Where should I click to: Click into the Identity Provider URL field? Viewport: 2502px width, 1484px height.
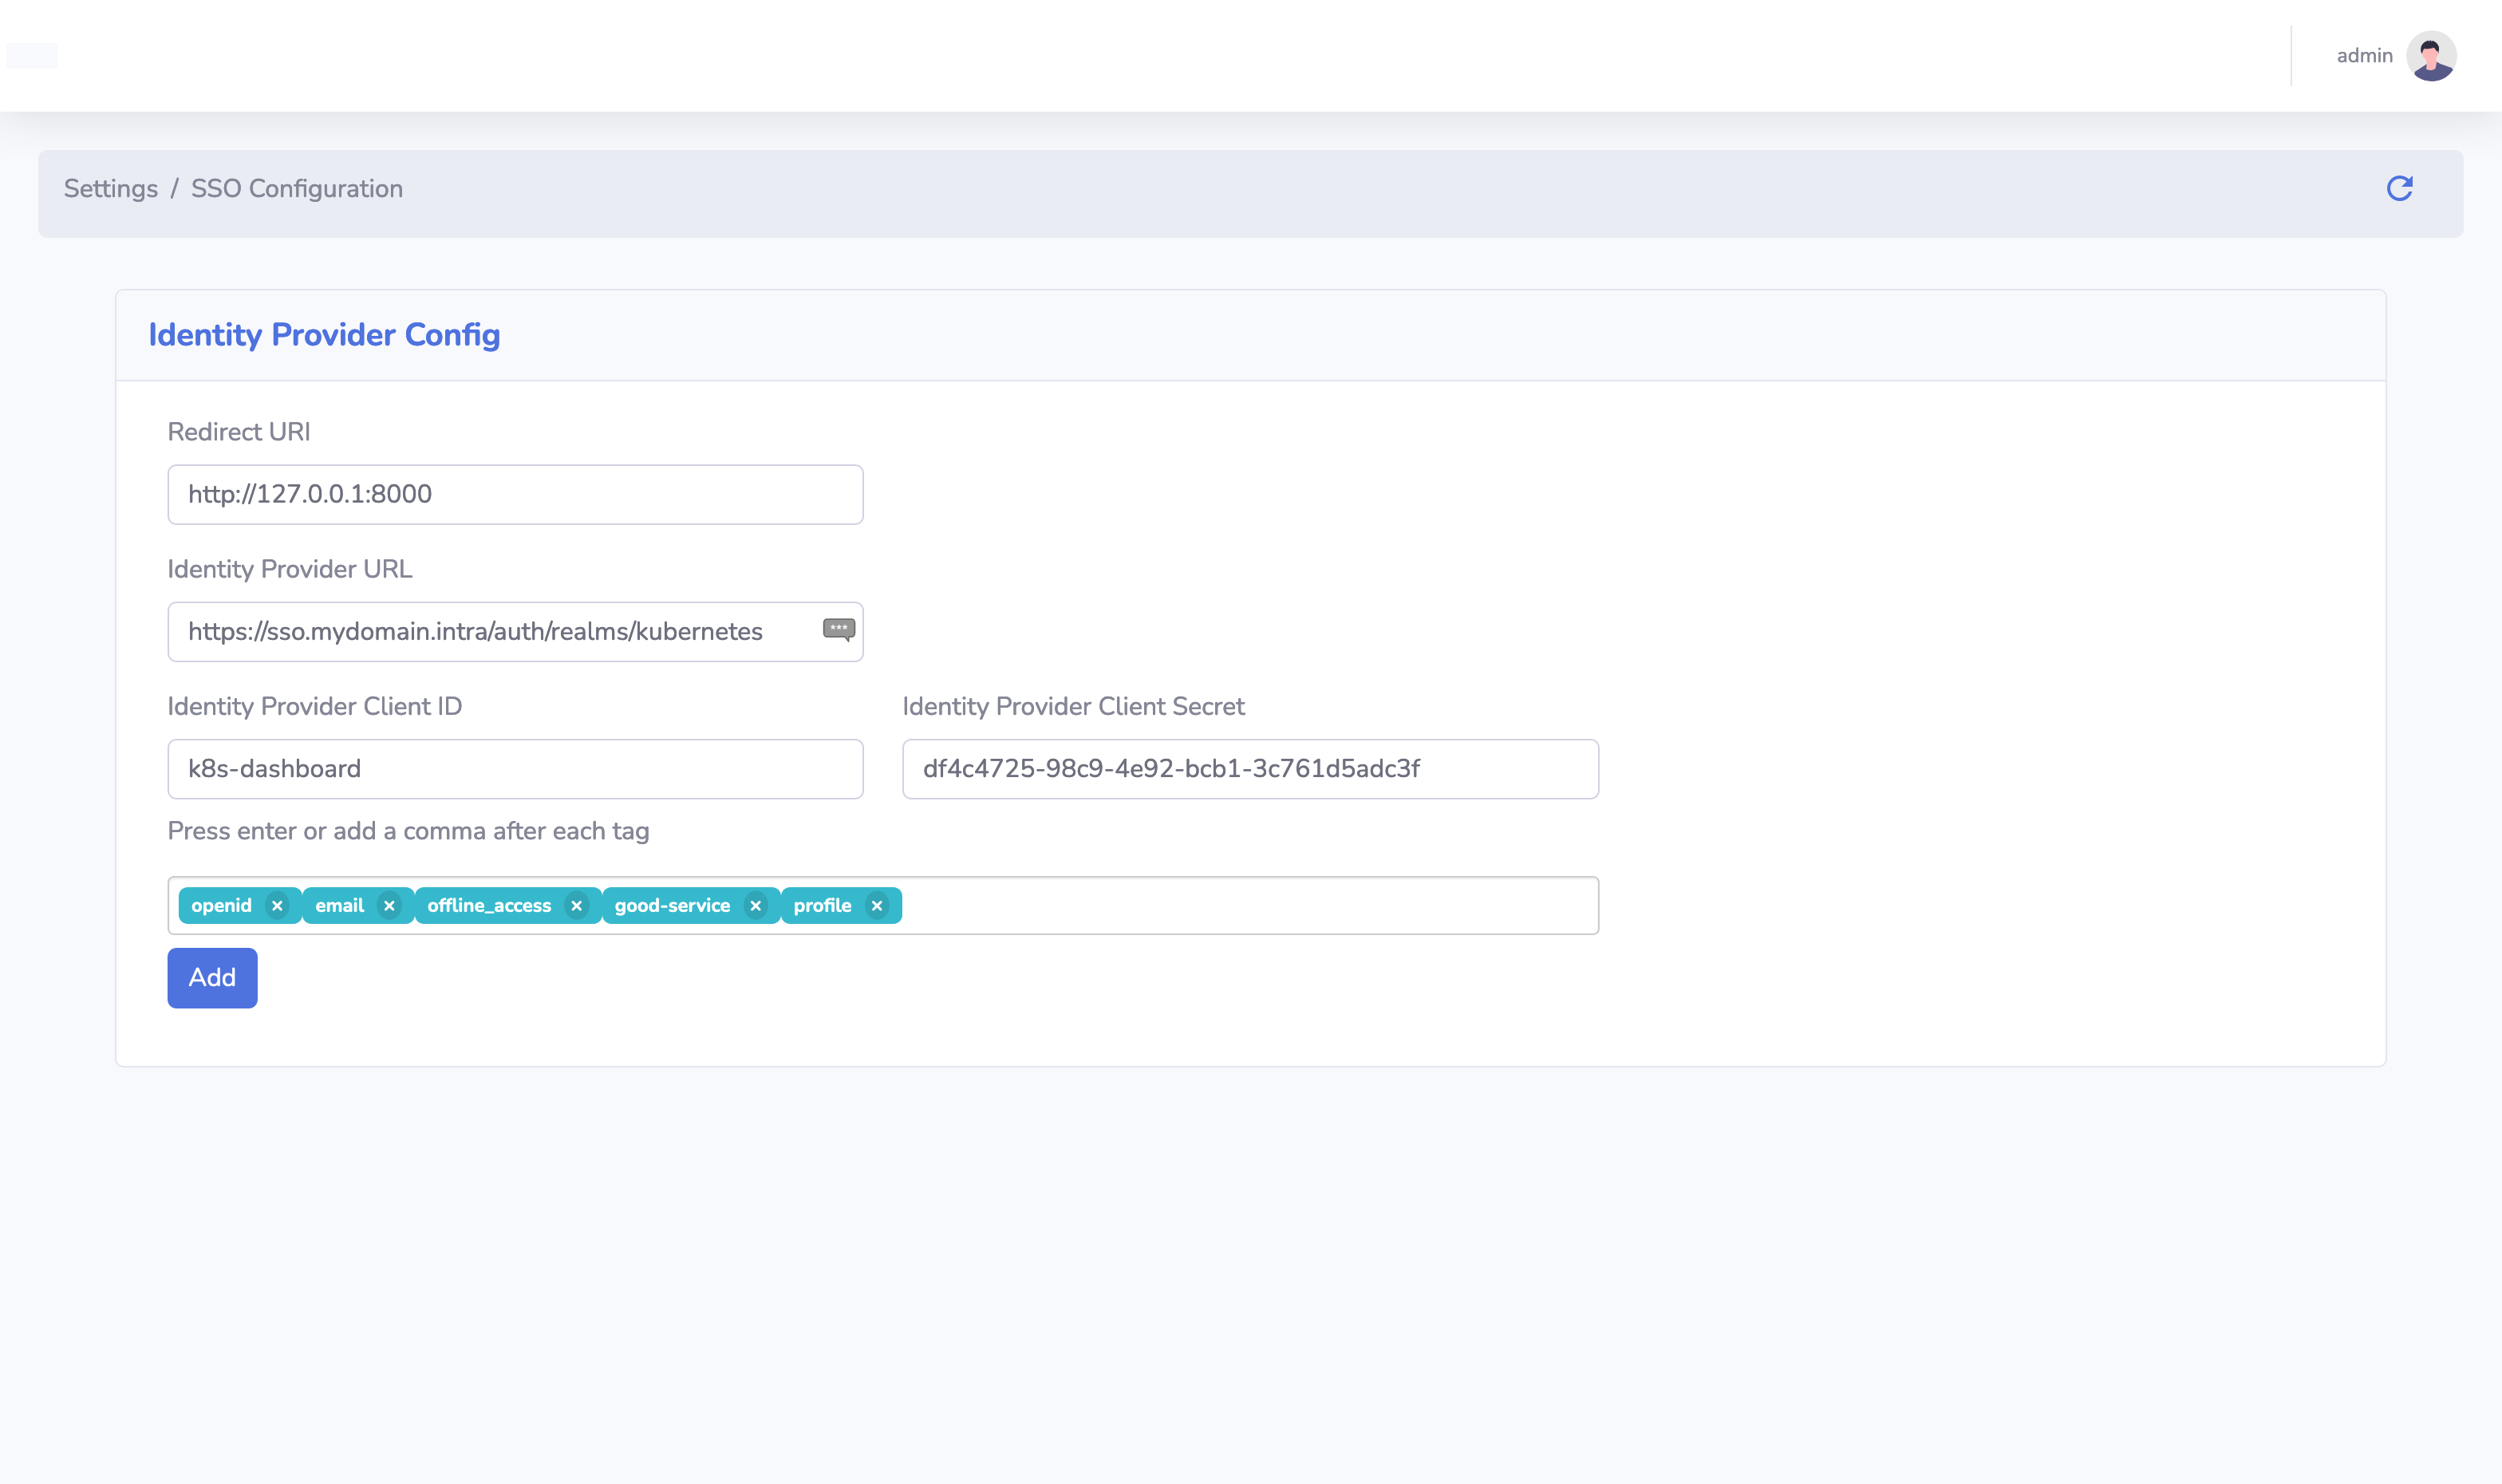click(x=490, y=632)
